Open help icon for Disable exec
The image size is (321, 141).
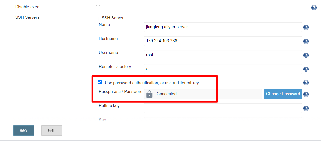click(314, 8)
